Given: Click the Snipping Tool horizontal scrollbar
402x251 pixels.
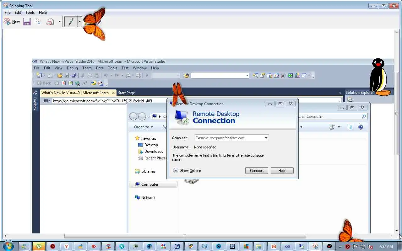Looking at the screenshot, I should (x=185, y=236).
